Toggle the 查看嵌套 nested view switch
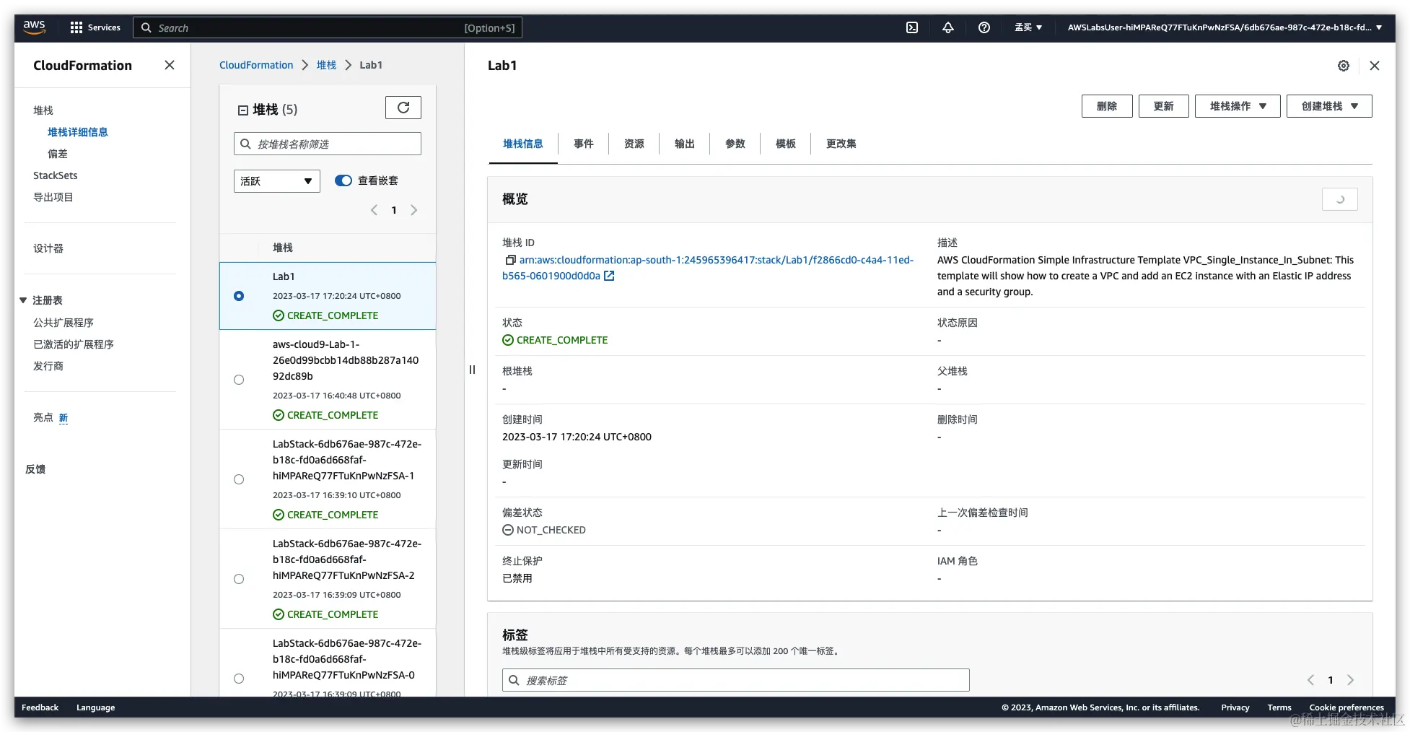This screenshot has height=732, width=1410. (343, 180)
